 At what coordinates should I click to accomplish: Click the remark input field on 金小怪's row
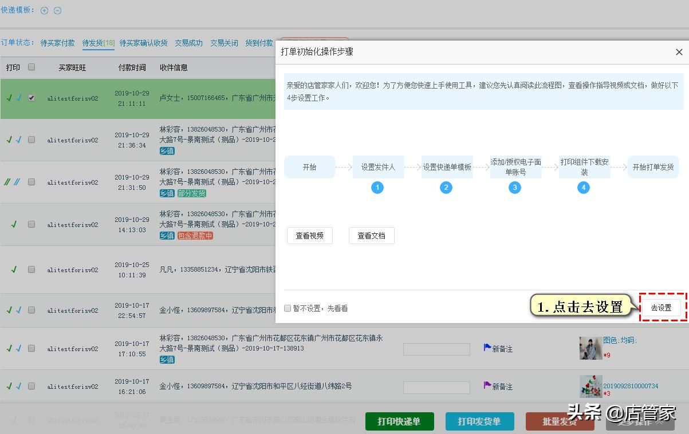(x=436, y=387)
